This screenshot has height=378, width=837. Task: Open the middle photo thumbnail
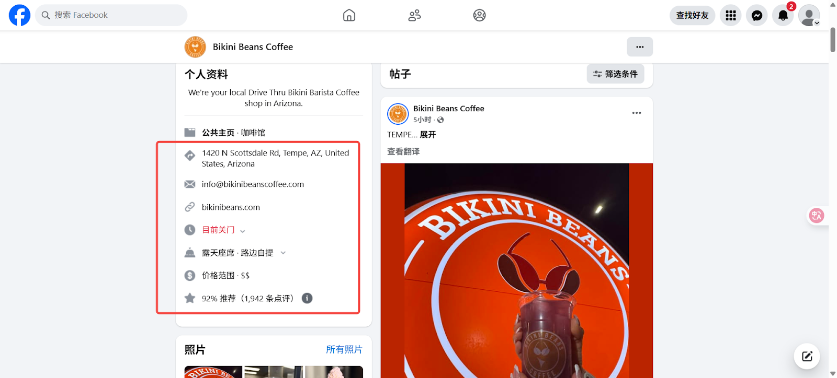[x=274, y=372]
